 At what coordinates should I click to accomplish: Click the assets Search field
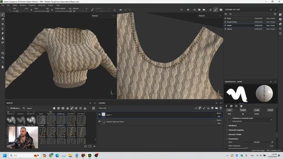coord(37,108)
